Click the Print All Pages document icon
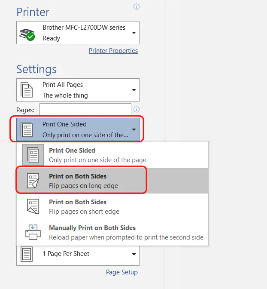Image resolution: width=267 pixels, height=289 pixels. pos(27,90)
